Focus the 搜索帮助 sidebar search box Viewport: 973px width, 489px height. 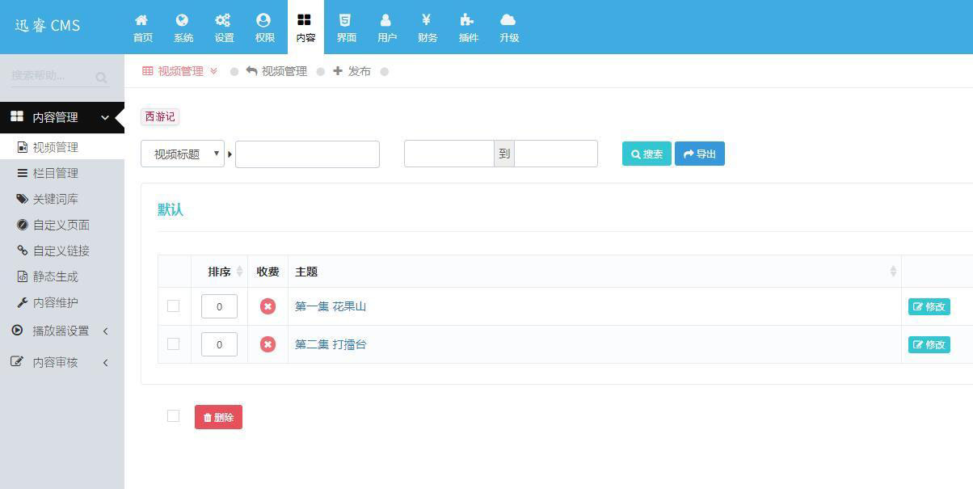[50, 76]
